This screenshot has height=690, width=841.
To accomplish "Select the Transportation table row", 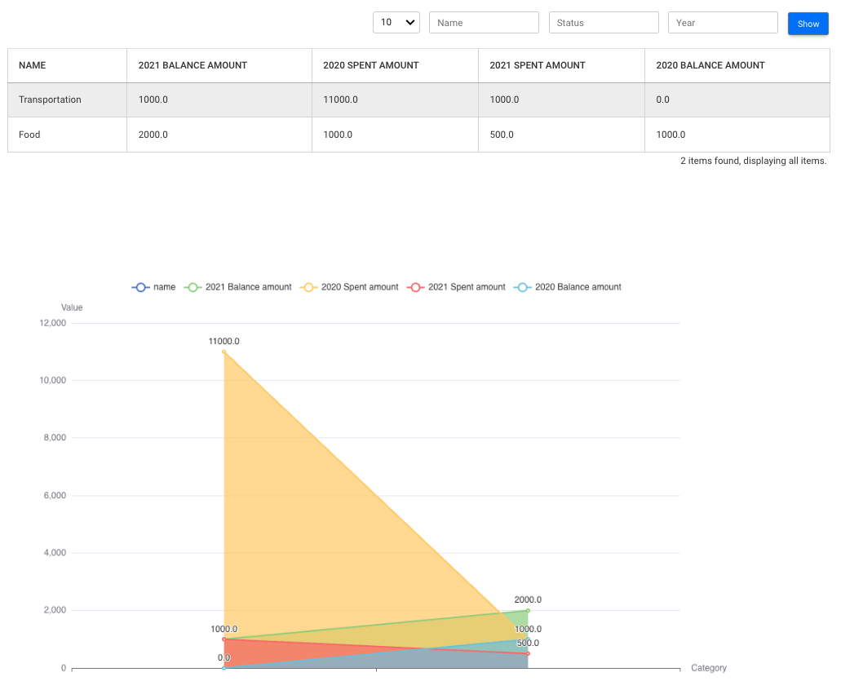I will pyautogui.click(x=50, y=100).
